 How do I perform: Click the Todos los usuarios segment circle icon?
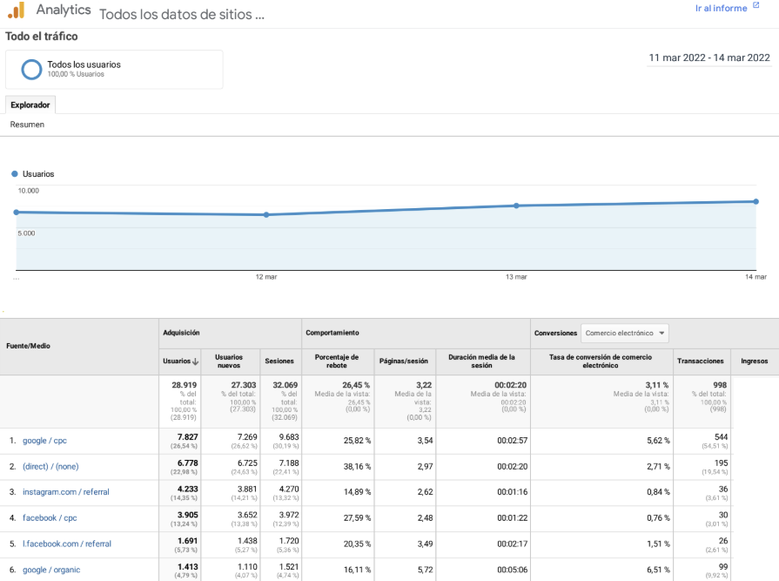point(31,69)
